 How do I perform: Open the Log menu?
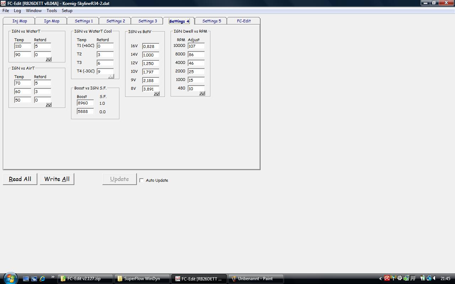point(17,11)
